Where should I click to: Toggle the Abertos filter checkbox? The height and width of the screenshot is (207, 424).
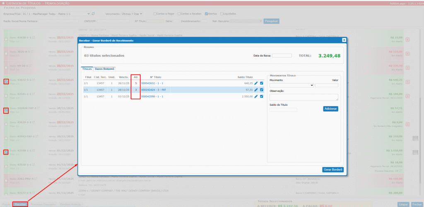206,14
